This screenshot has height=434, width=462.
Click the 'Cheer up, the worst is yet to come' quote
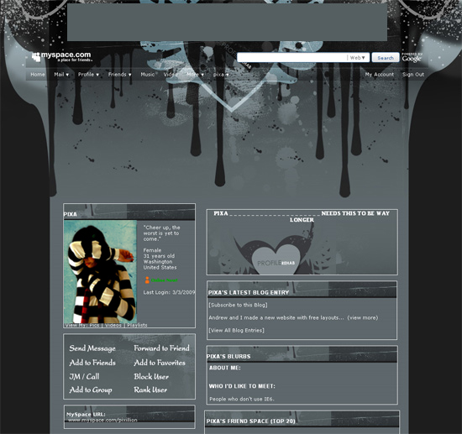tap(161, 233)
